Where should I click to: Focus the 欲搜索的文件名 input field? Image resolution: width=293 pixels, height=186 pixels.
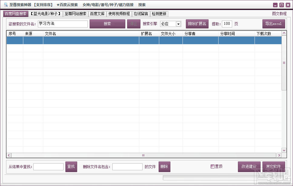pos(63,24)
